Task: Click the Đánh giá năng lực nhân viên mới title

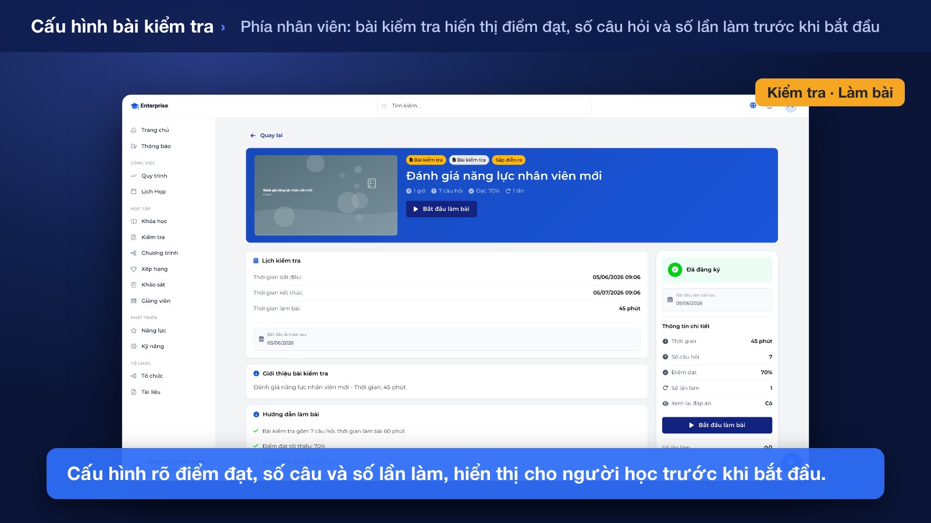Action: pos(504,176)
